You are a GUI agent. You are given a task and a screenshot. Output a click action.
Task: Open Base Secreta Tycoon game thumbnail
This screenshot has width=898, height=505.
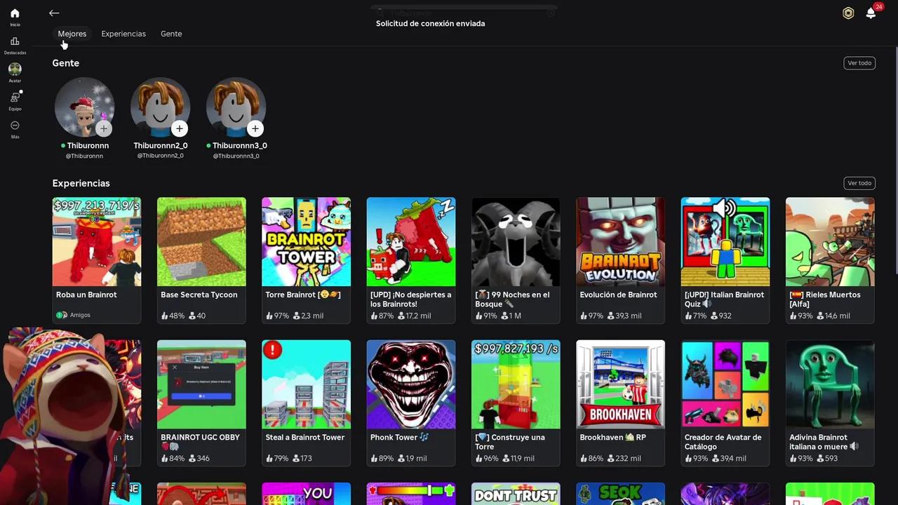click(x=201, y=241)
